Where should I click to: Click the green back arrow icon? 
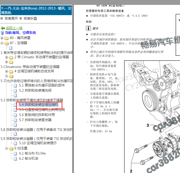(3, 28)
